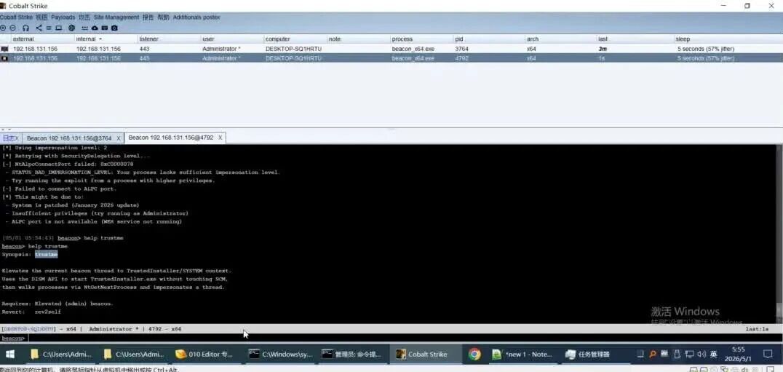783x372 pixels.
Task: Click the volume speaker tray icon
Action: click(x=701, y=354)
